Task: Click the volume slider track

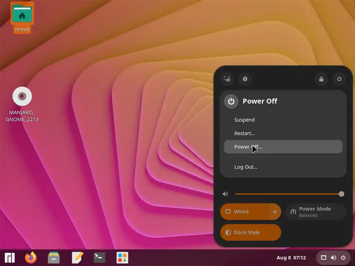Action: tap(288, 194)
